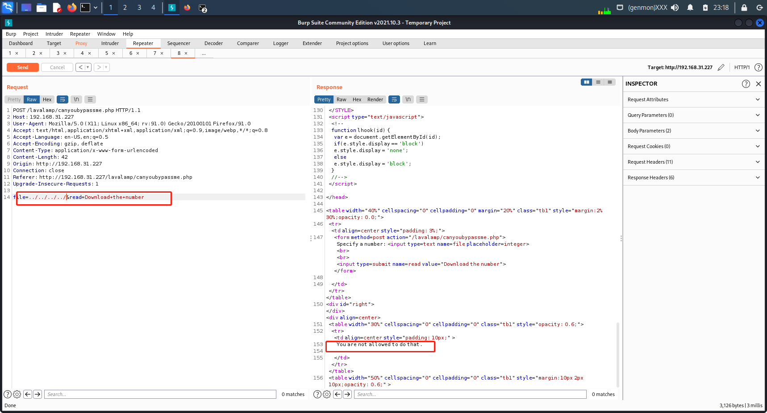
Task: Toggle request word wrap icon
Action: coord(63,99)
